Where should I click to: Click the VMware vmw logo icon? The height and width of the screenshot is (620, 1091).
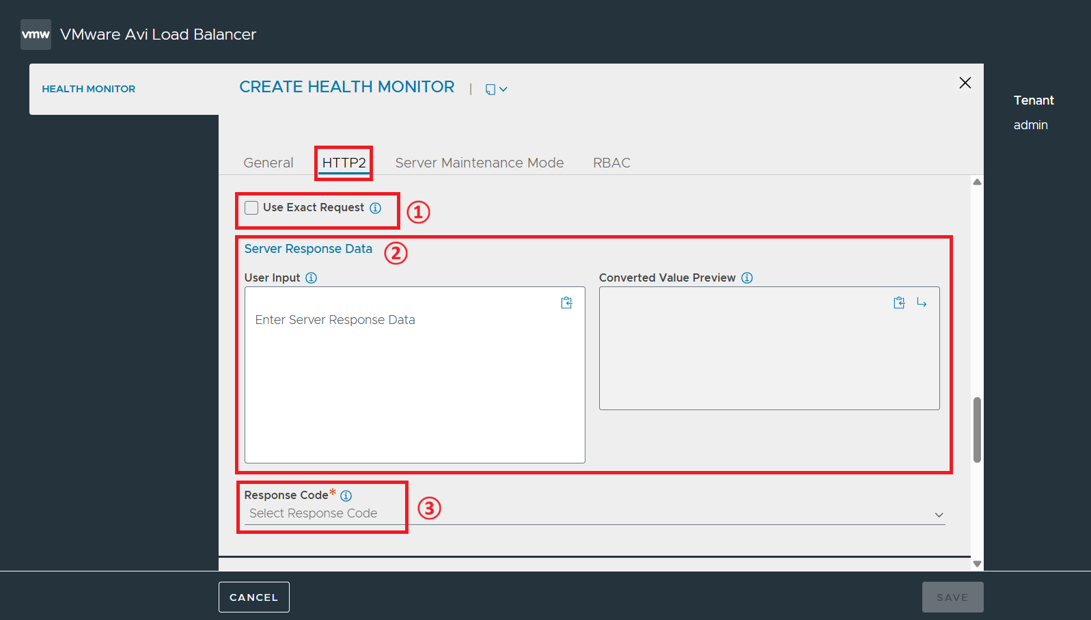click(36, 34)
